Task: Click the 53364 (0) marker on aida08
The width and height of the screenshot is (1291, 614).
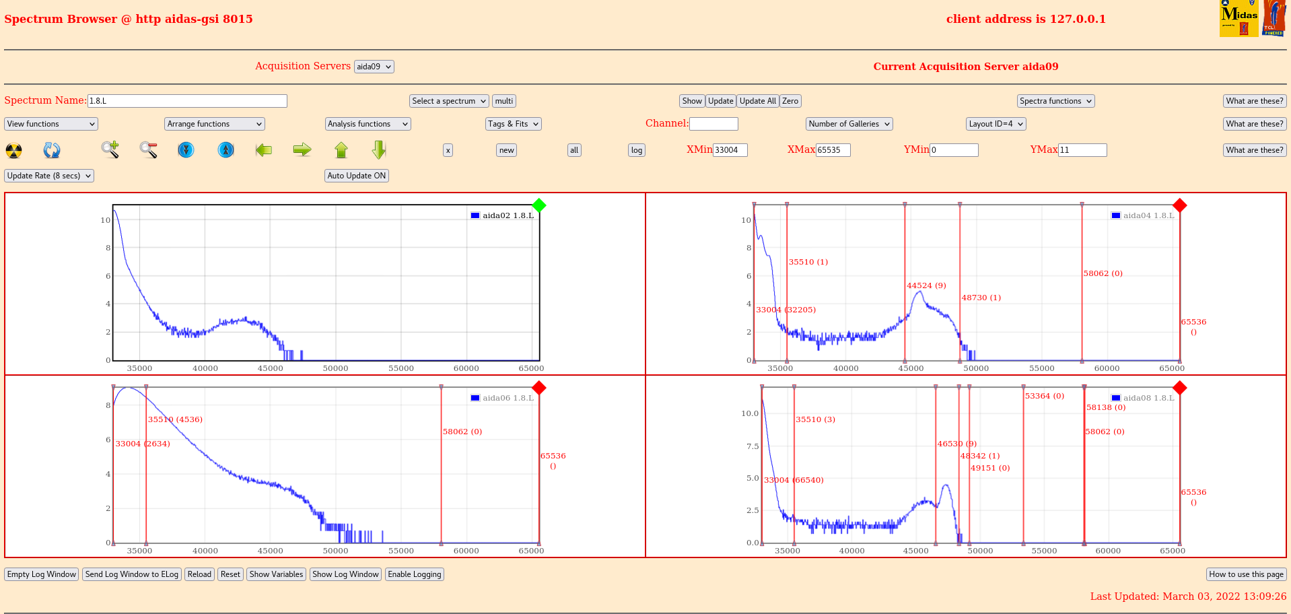Action: pos(1045,396)
